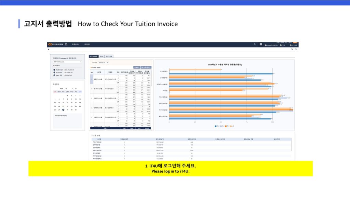This screenshot has width=350, height=197.
Task: Click the SAT column header in calendar
Action: (x=80, y=92)
